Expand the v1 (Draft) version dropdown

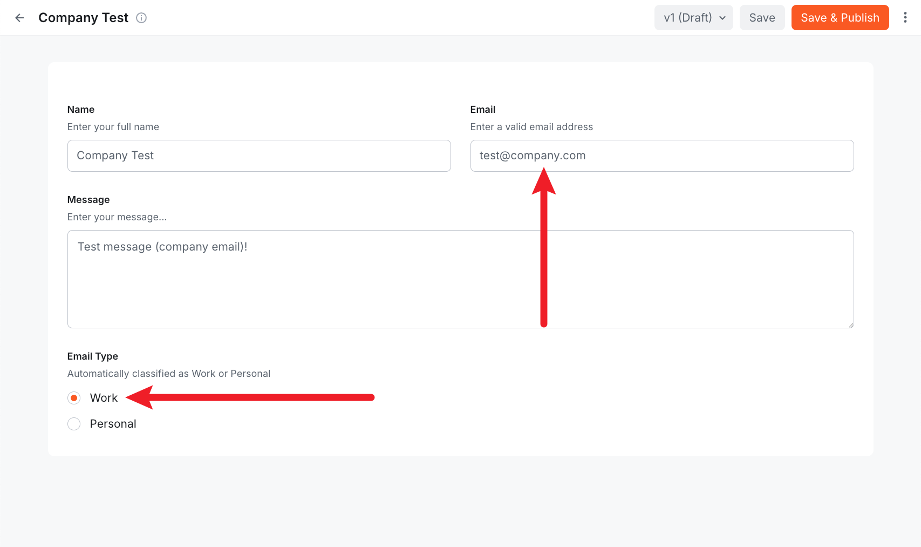[693, 17]
